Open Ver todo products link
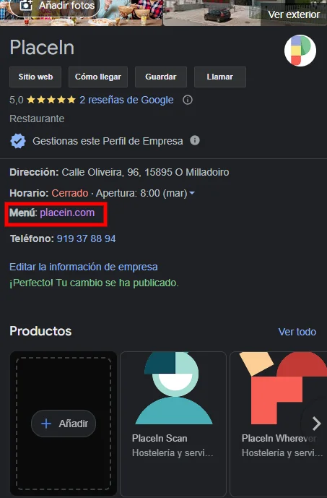The image size is (327, 498). tap(297, 332)
